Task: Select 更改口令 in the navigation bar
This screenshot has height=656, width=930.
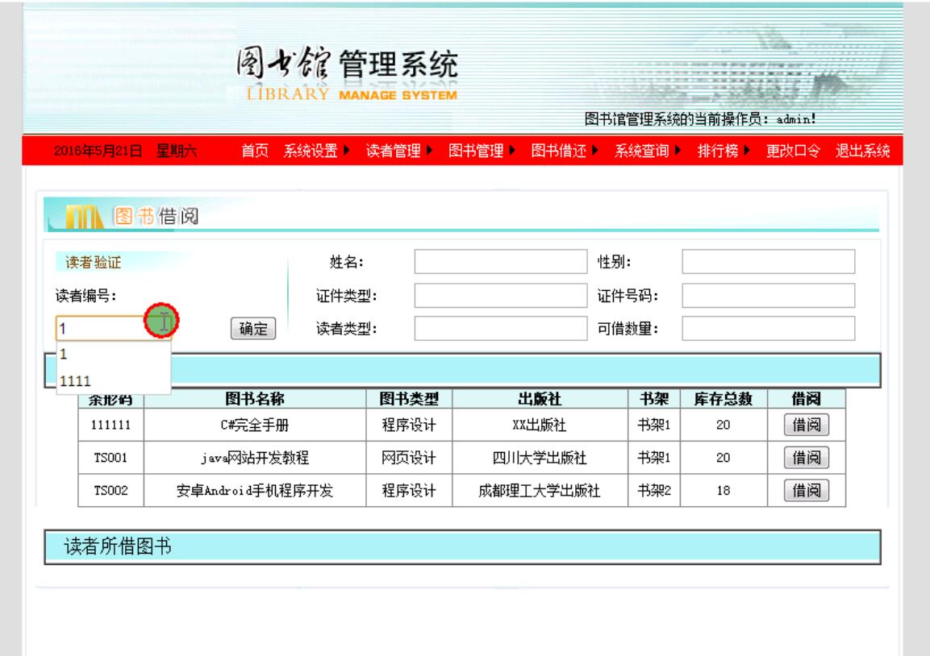Action: [793, 151]
